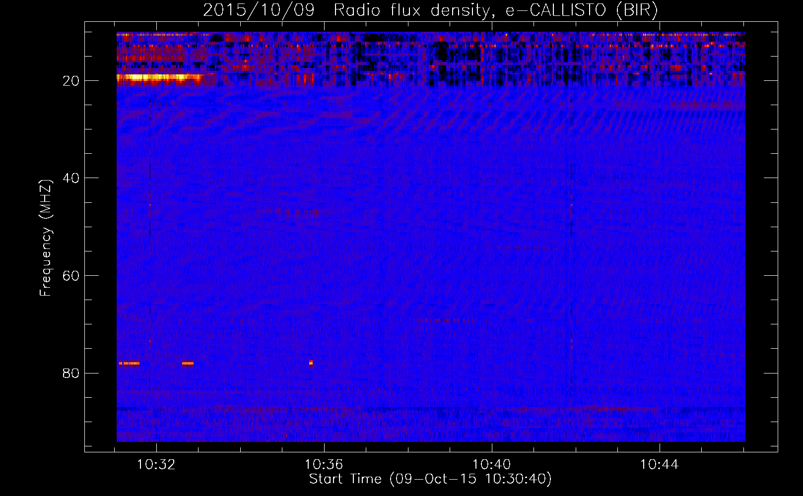Click the "60" frequency tick label
The image size is (803, 496).
click(71, 276)
